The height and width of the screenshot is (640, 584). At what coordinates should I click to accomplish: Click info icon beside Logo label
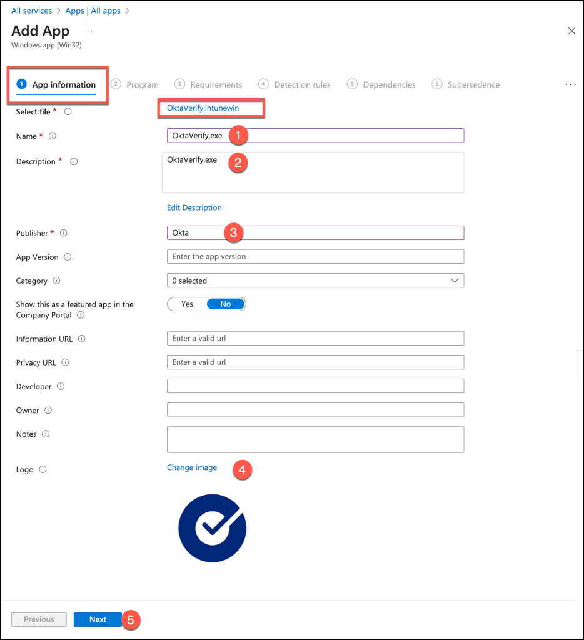pyautogui.click(x=43, y=469)
